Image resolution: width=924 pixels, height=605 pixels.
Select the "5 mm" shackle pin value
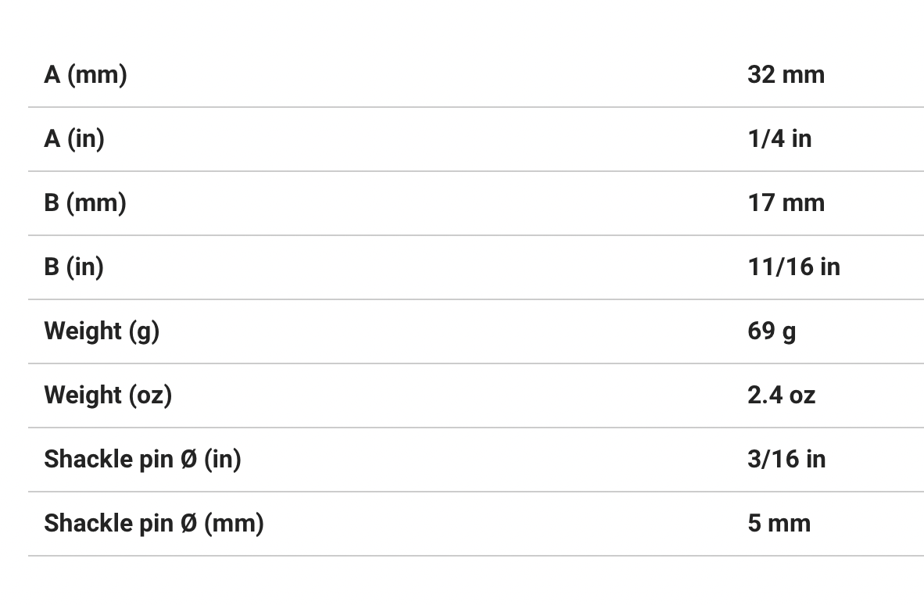click(x=779, y=524)
